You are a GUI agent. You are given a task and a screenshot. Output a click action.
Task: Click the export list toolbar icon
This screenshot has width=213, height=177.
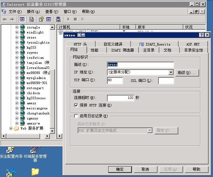click(x=32, y=19)
